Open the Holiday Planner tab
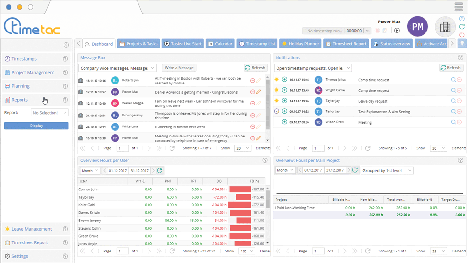468x263 pixels. tap(300, 44)
